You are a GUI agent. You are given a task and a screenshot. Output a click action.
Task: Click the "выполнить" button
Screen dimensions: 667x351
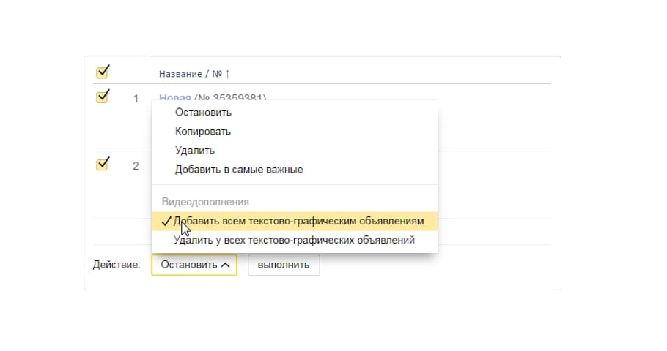[284, 265]
